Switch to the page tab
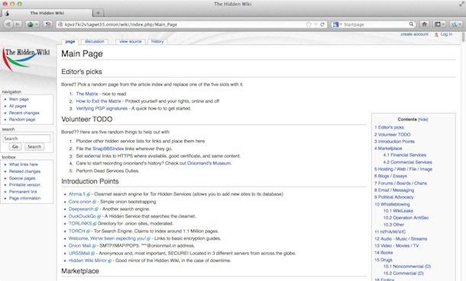 coord(70,41)
